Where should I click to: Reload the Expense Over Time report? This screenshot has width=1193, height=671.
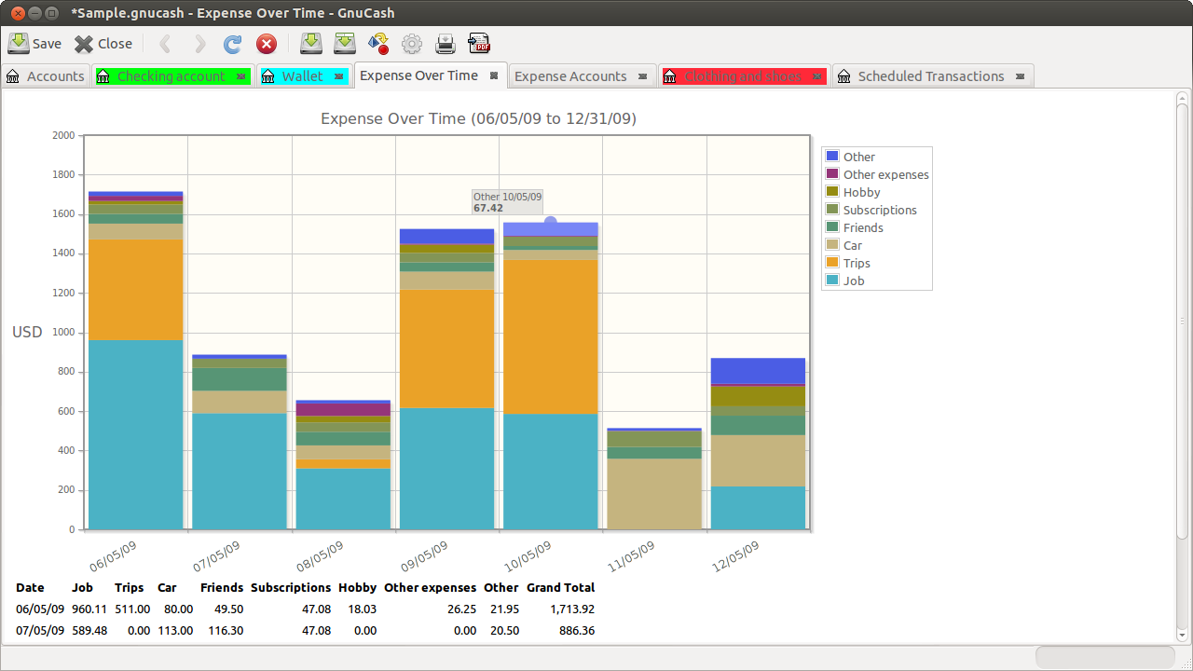click(232, 44)
